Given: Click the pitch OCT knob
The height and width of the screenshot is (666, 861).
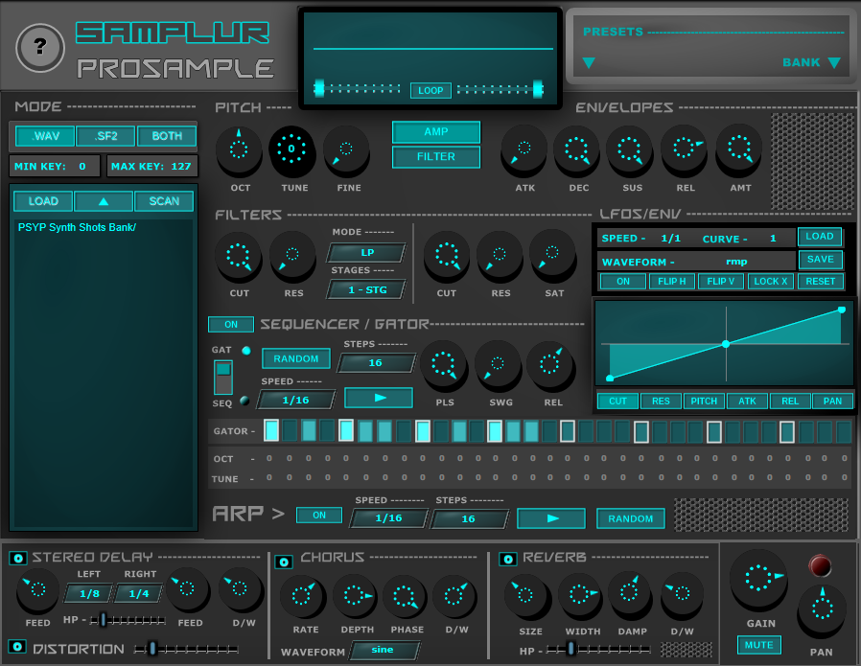Looking at the screenshot, I should tap(239, 149).
